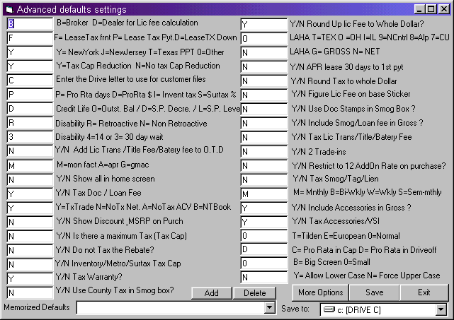This screenshot has width=454, height=320.
Task: Click the Disability 14 or 30 day wait field
Action: [29, 137]
